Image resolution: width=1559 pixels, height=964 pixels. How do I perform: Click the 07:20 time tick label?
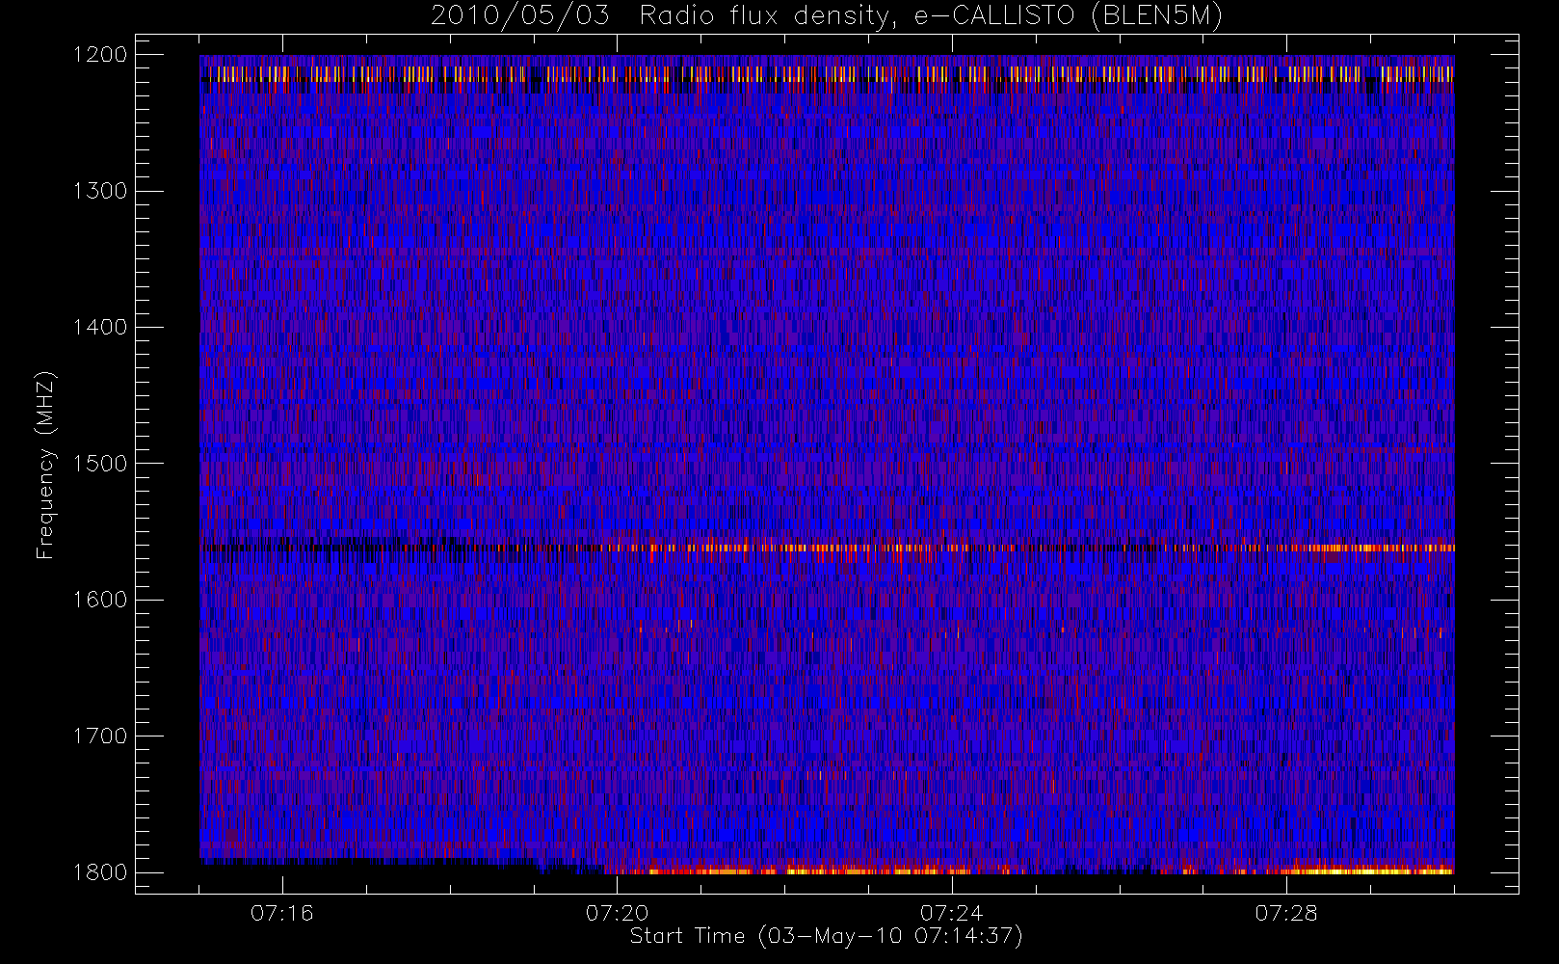(617, 913)
